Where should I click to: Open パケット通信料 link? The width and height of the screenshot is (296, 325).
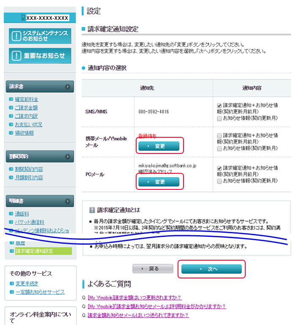click(x=30, y=222)
